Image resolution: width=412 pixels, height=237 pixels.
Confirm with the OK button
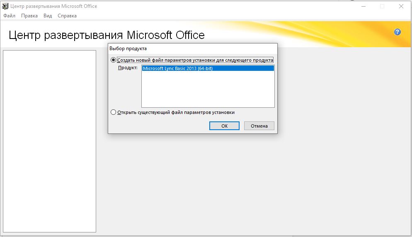[224, 126]
